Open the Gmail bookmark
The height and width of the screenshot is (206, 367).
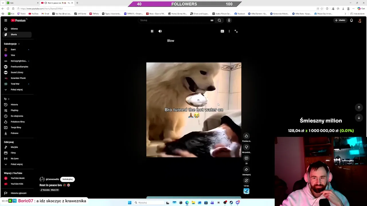point(45,14)
